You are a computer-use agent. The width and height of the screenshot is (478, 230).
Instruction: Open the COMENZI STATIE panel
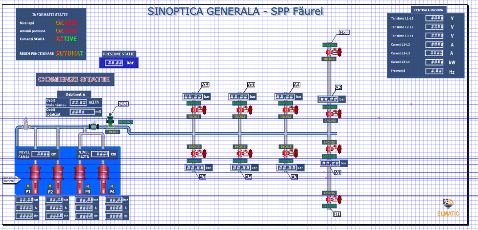pyautogui.click(x=75, y=79)
